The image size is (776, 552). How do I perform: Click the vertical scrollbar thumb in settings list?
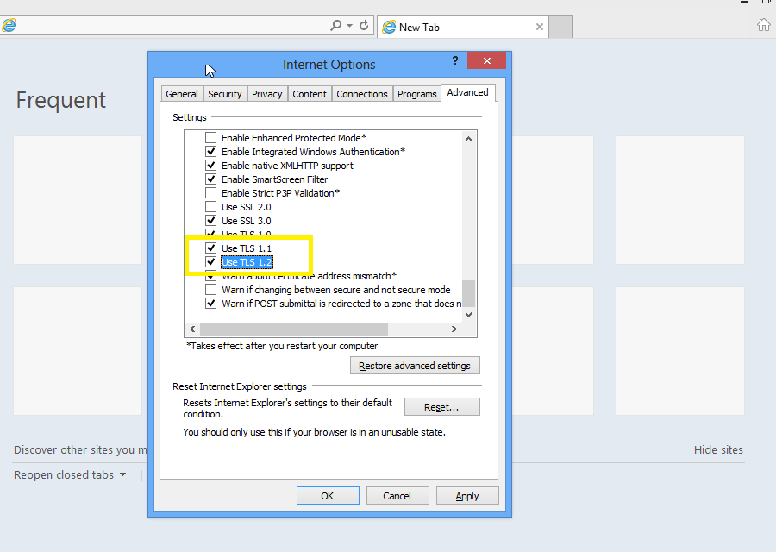click(468, 293)
